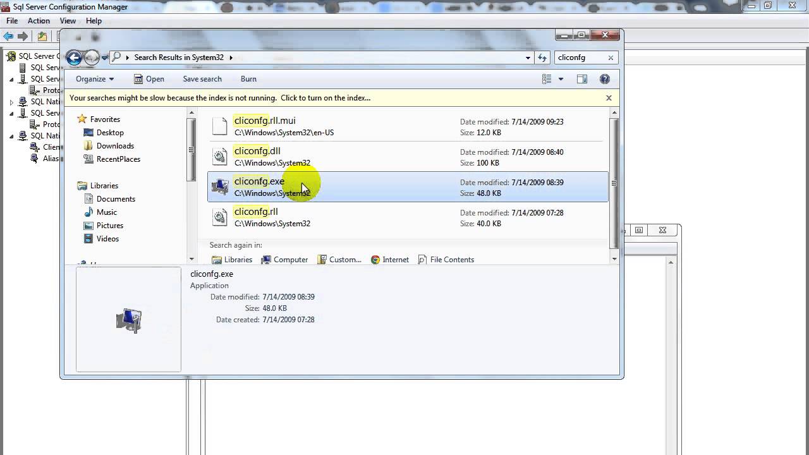The height and width of the screenshot is (455, 809).
Task: Click the Save search button
Action: point(202,79)
